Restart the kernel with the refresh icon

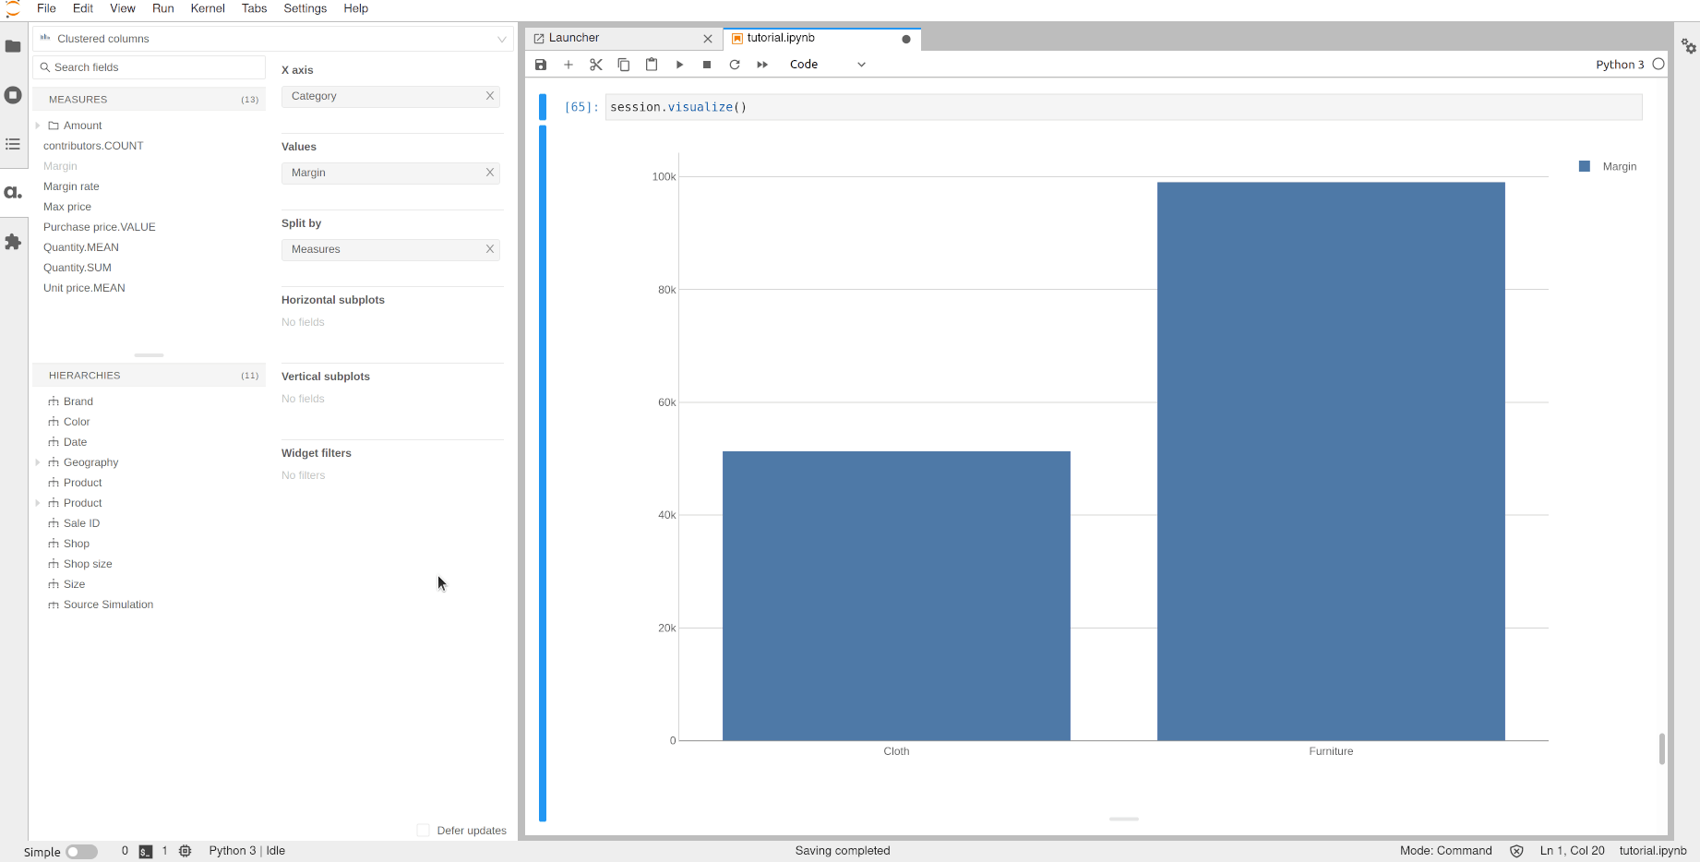tap(735, 65)
